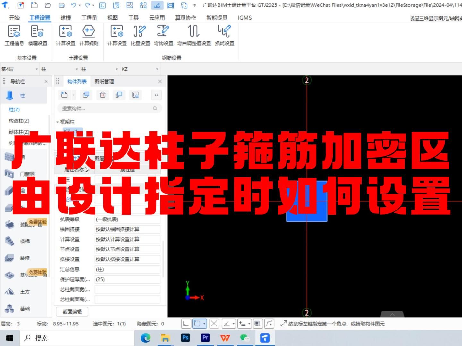Screen dimensions: 462x346
Task: Click the 楼层设置 icon
Action: pyautogui.click(x=38, y=35)
